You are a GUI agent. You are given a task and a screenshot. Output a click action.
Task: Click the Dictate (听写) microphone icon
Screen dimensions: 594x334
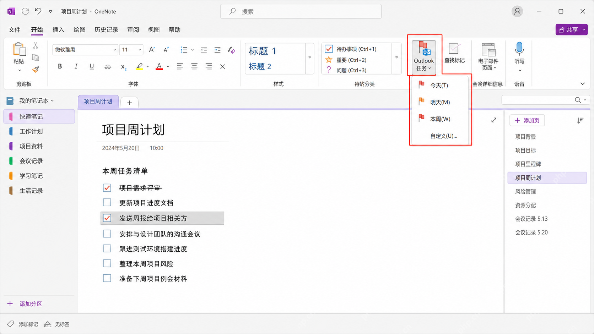click(519, 49)
